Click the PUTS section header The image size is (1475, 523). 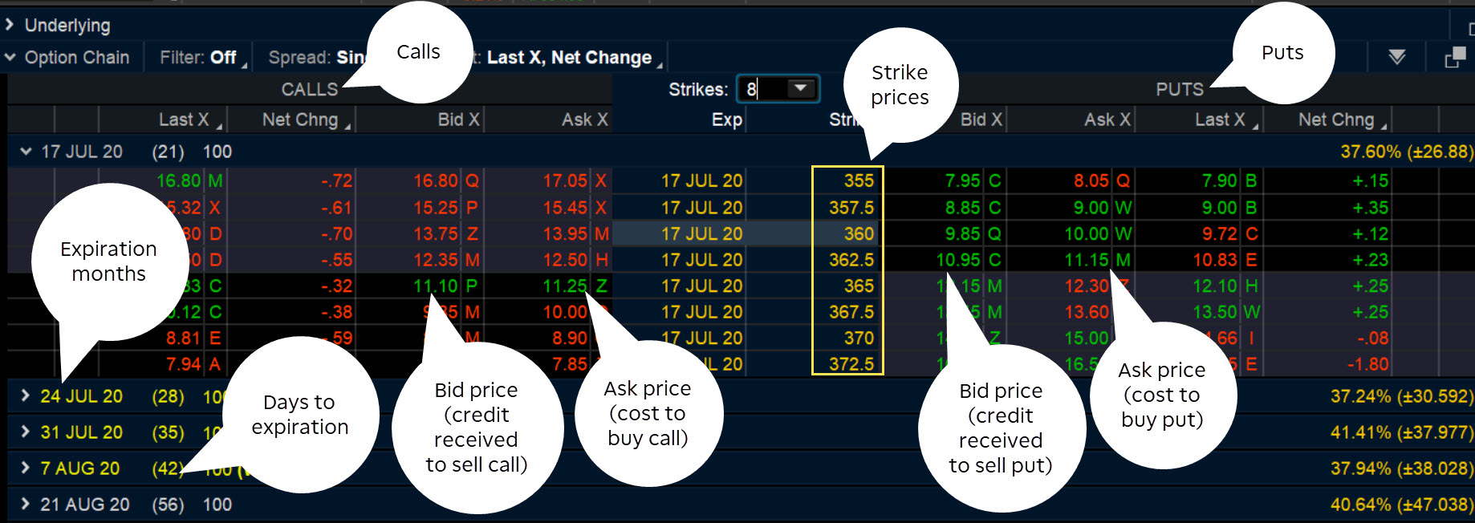point(1179,89)
